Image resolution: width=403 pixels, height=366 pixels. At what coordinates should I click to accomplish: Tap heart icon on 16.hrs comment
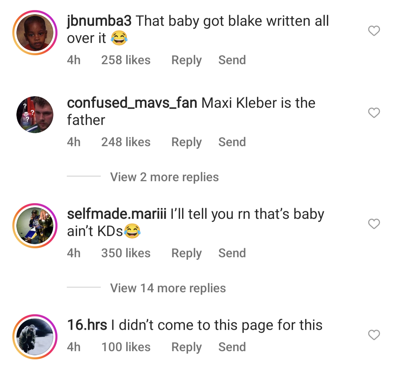[374, 335]
